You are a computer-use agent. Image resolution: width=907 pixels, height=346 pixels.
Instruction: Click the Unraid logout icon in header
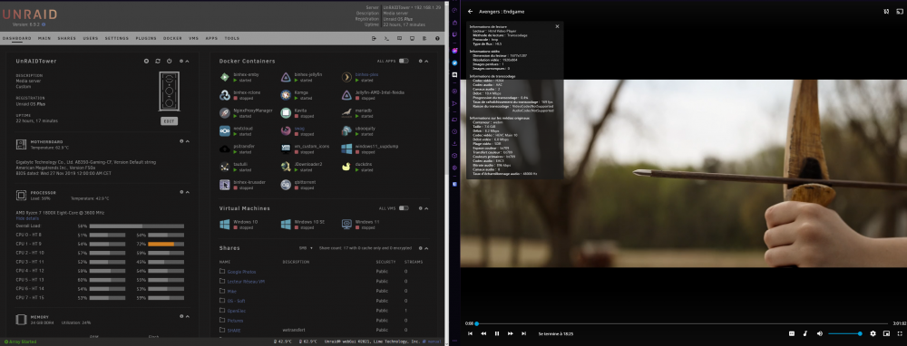pos(374,38)
